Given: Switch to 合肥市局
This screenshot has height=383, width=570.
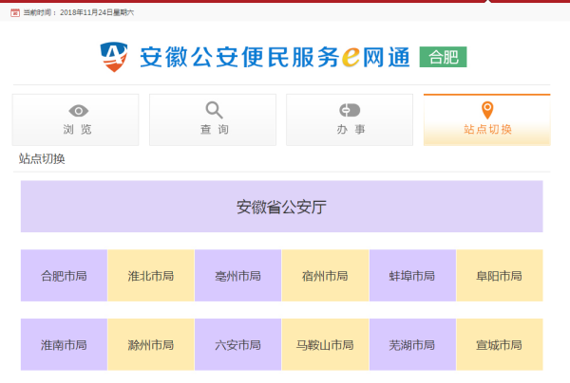Looking at the screenshot, I should (64, 276).
